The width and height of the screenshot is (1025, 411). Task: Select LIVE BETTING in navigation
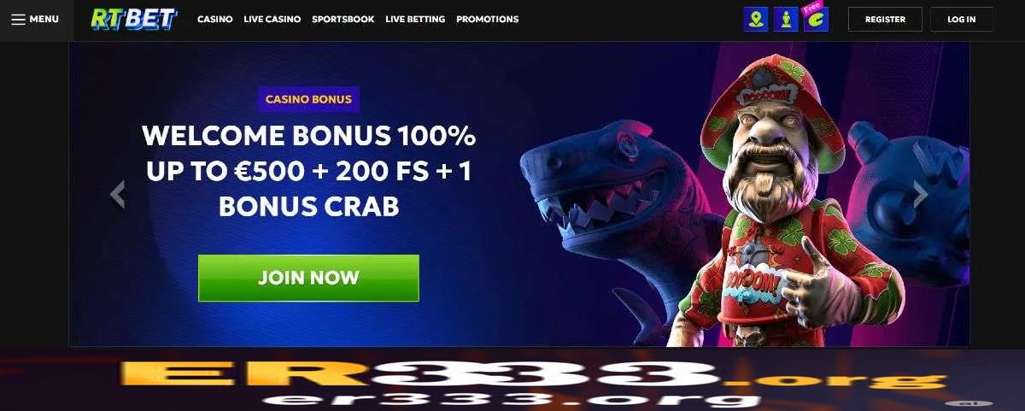(415, 19)
